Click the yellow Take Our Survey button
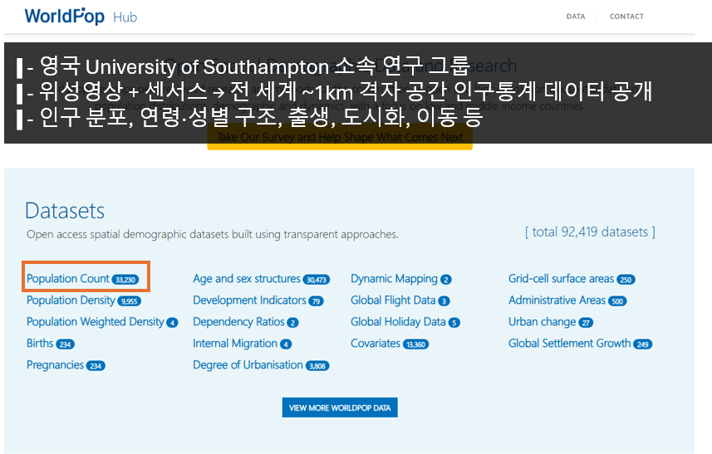Viewport: 712px width, 454px height. tap(340, 138)
